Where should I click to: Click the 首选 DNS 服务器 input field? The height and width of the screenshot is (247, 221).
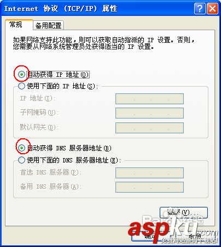[x=149, y=173]
